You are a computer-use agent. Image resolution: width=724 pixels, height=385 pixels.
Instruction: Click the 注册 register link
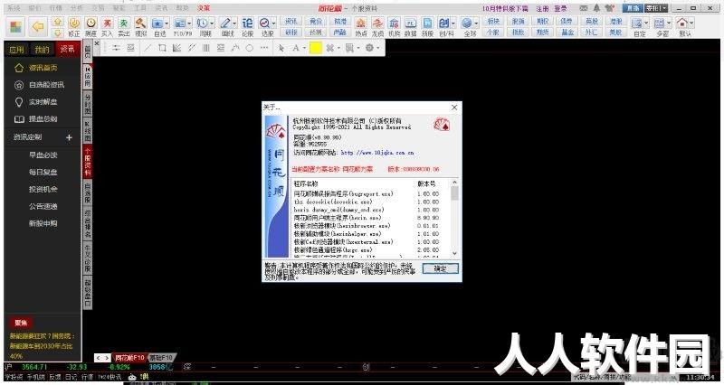click(x=542, y=8)
